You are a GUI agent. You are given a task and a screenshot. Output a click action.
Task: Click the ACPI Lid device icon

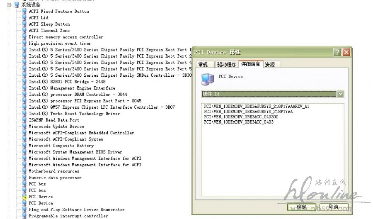click(x=24, y=18)
